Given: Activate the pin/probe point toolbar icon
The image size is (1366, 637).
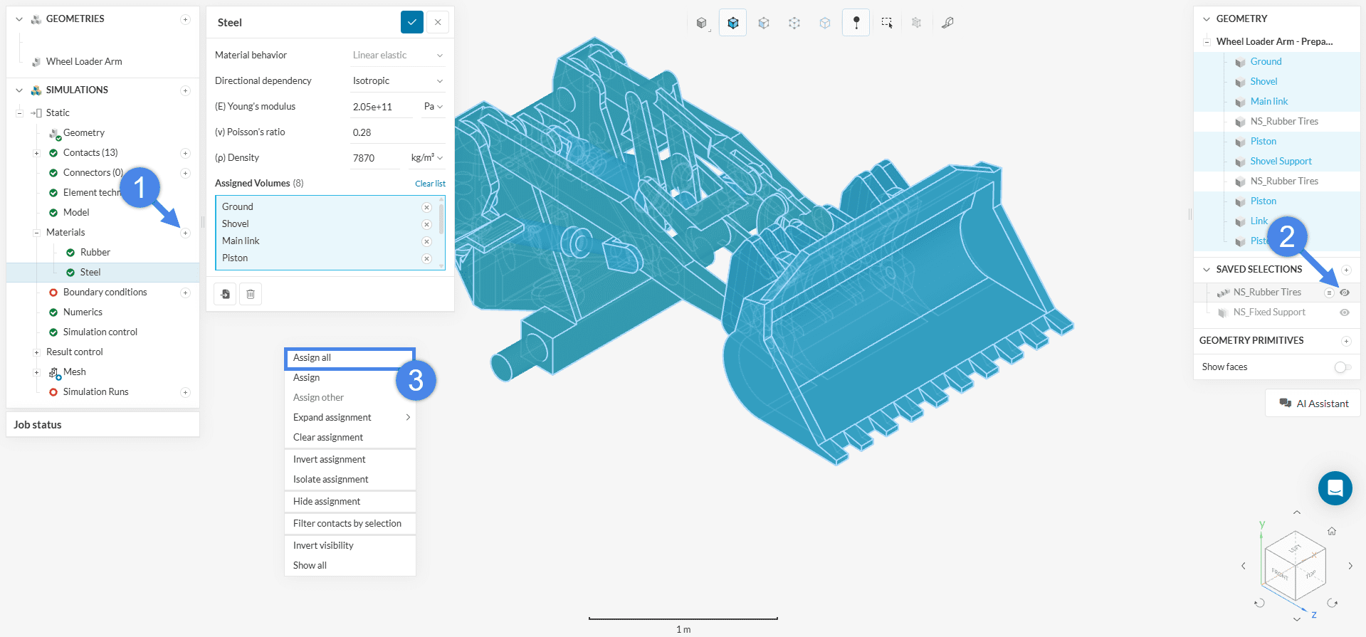Looking at the screenshot, I should 856,23.
